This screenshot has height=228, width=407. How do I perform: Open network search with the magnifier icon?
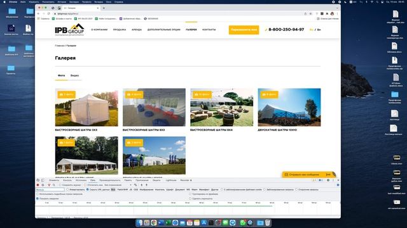tap(54, 185)
